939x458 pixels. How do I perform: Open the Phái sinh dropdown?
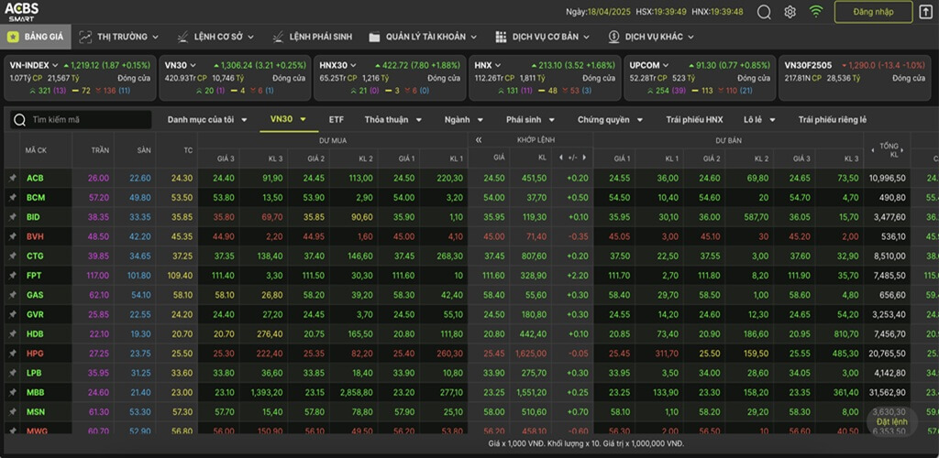530,120
